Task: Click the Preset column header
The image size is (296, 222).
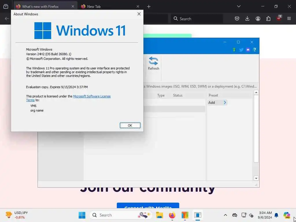Action: [213, 95]
